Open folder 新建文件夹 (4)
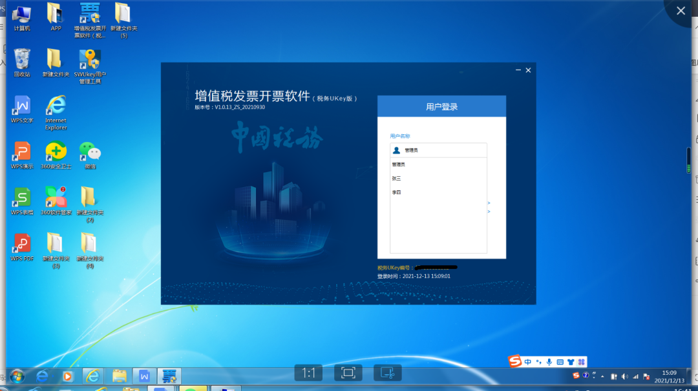 [x=90, y=250]
